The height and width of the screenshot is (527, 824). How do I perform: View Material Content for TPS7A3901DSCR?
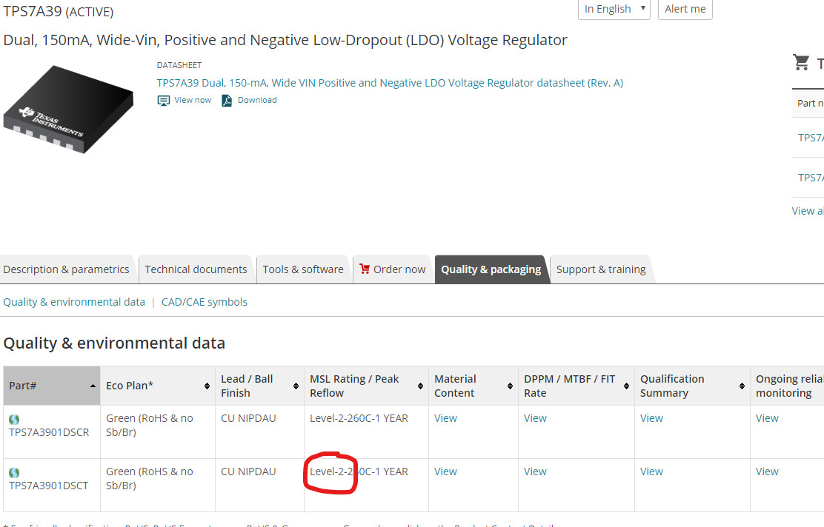coord(445,418)
